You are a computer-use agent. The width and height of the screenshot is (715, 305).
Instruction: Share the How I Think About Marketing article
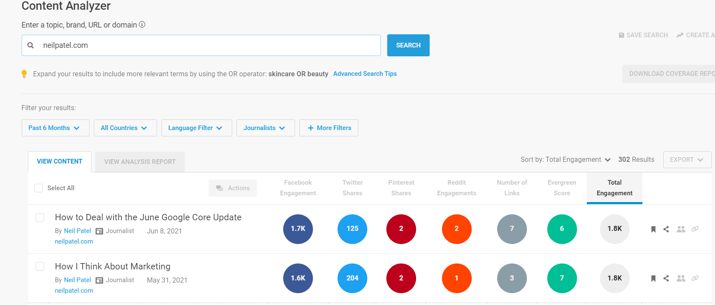(x=666, y=278)
